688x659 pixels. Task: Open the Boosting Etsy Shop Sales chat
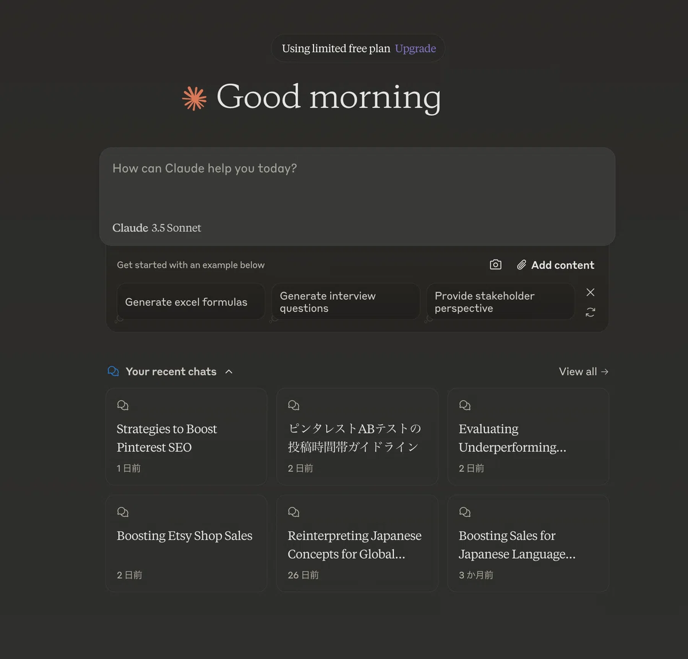[x=186, y=543]
